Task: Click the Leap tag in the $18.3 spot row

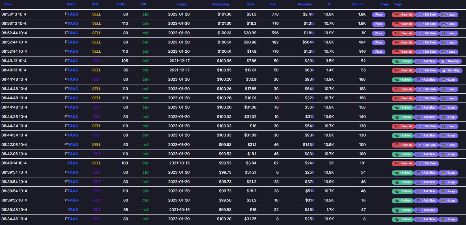Action: click(448, 24)
